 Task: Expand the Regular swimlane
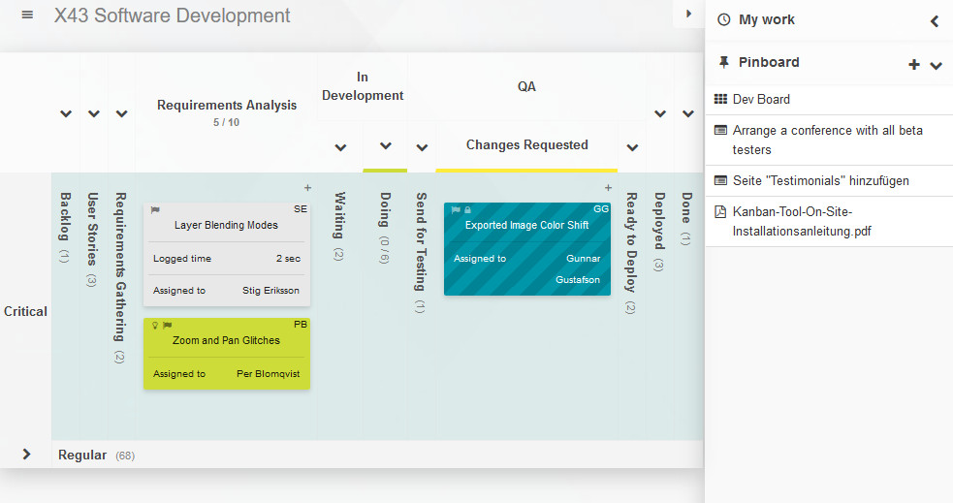click(x=26, y=455)
